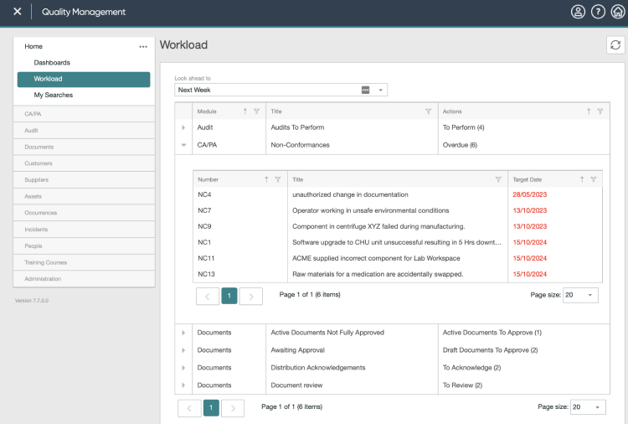Click the Look ahead to Next Week field
Image resolution: width=628 pixels, height=424 pixels.
point(281,90)
